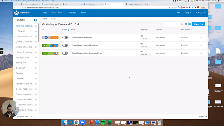Switch to grid view layout
The width and height of the screenshot is (224, 126).
pyautogui.click(x=186, y=25)
